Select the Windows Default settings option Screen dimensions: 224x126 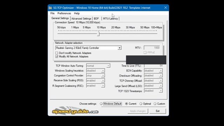point(101,104)
